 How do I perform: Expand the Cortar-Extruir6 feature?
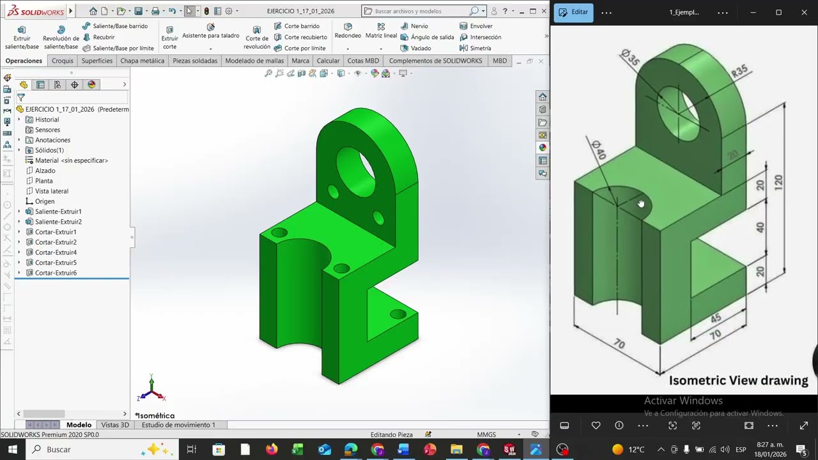pos(19,273)
